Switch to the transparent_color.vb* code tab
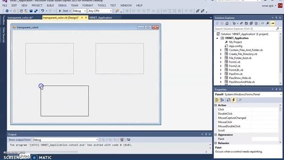Viewport: 284px width, 160px height. point(20,18)
